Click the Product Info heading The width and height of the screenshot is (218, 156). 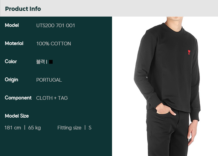(x=23, y=9)
